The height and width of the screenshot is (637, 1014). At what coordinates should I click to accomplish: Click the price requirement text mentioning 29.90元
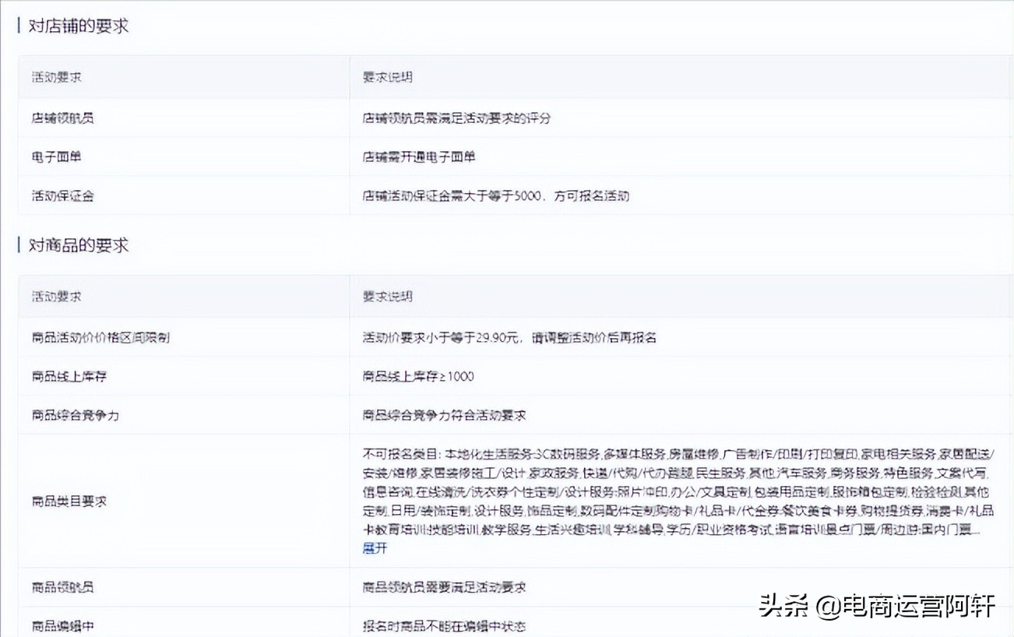(x=509, y=338)
